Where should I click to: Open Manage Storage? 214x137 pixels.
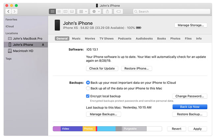191,25
